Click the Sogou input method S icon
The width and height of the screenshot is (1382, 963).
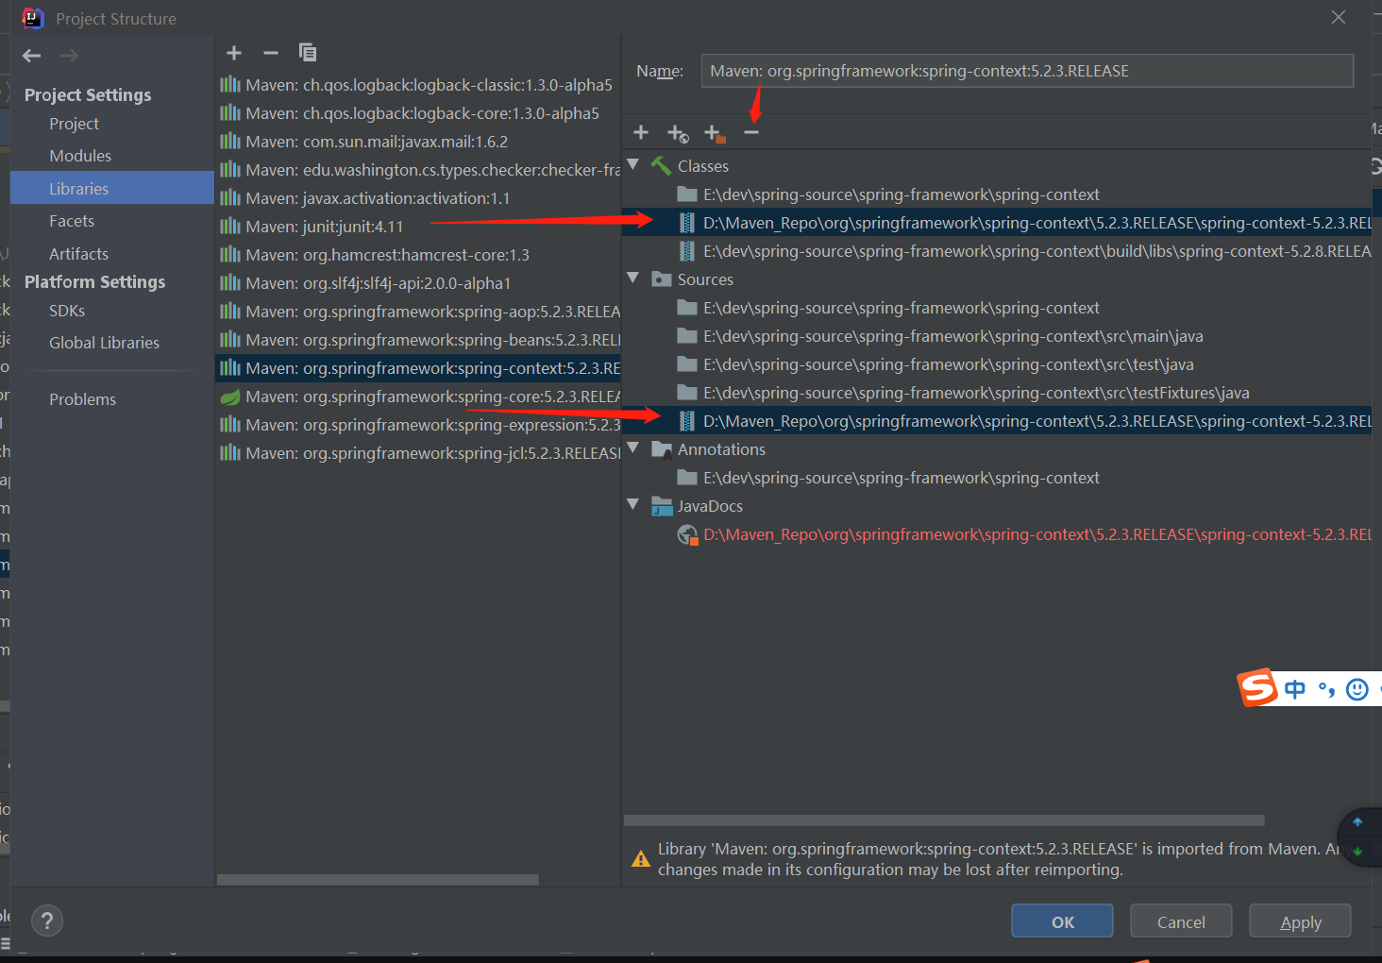pyautogui.click(x=1257, y=688)
